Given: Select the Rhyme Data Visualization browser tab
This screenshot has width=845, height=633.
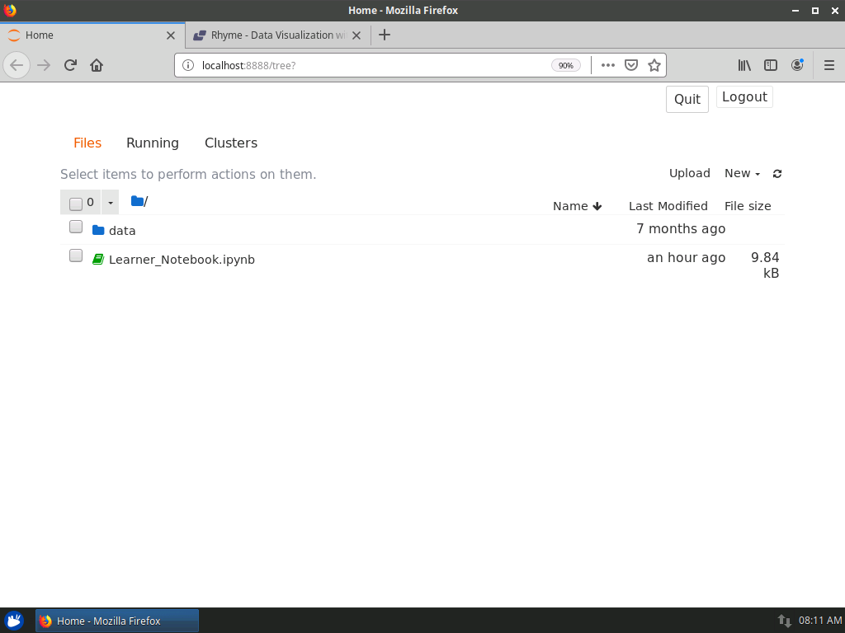Looking at the screenshot, I should point(277,35).
